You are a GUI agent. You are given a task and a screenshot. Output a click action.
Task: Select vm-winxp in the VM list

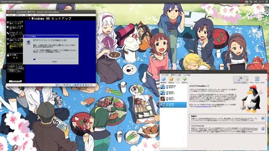(173, 93)
